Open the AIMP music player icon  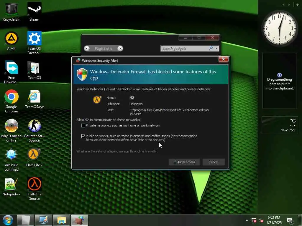tap(12, 41)
